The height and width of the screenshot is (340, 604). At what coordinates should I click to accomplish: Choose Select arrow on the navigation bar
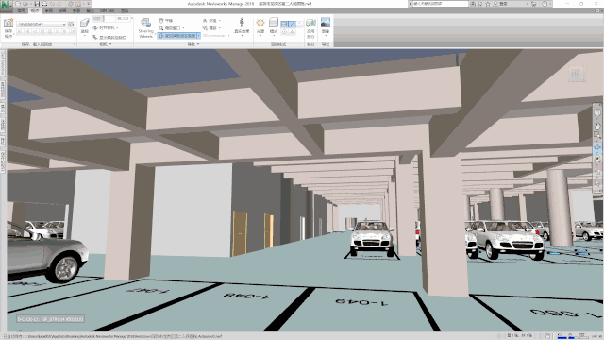click(x=597, y=183)
